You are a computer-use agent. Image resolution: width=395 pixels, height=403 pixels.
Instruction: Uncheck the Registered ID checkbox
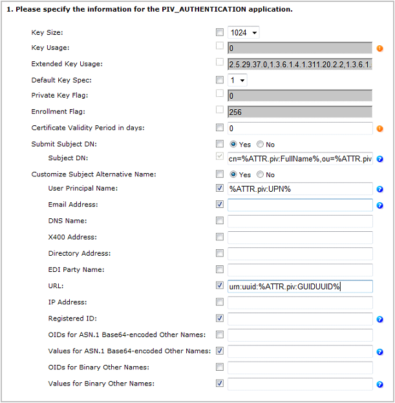pyautogui.click(x=220, y=318)
